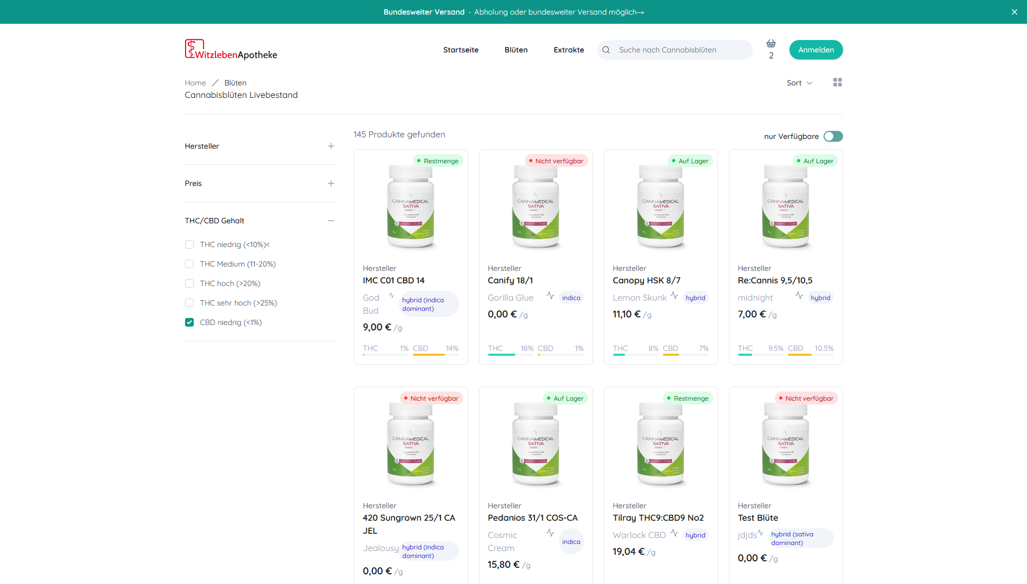Click the pulse icon beside midnight

(799, 295)
